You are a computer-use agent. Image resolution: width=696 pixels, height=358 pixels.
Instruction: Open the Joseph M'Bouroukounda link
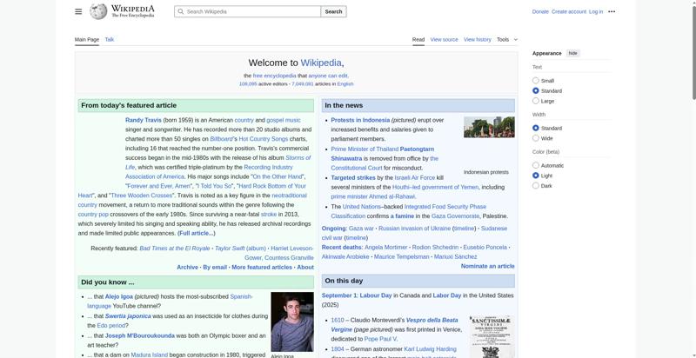140,335
